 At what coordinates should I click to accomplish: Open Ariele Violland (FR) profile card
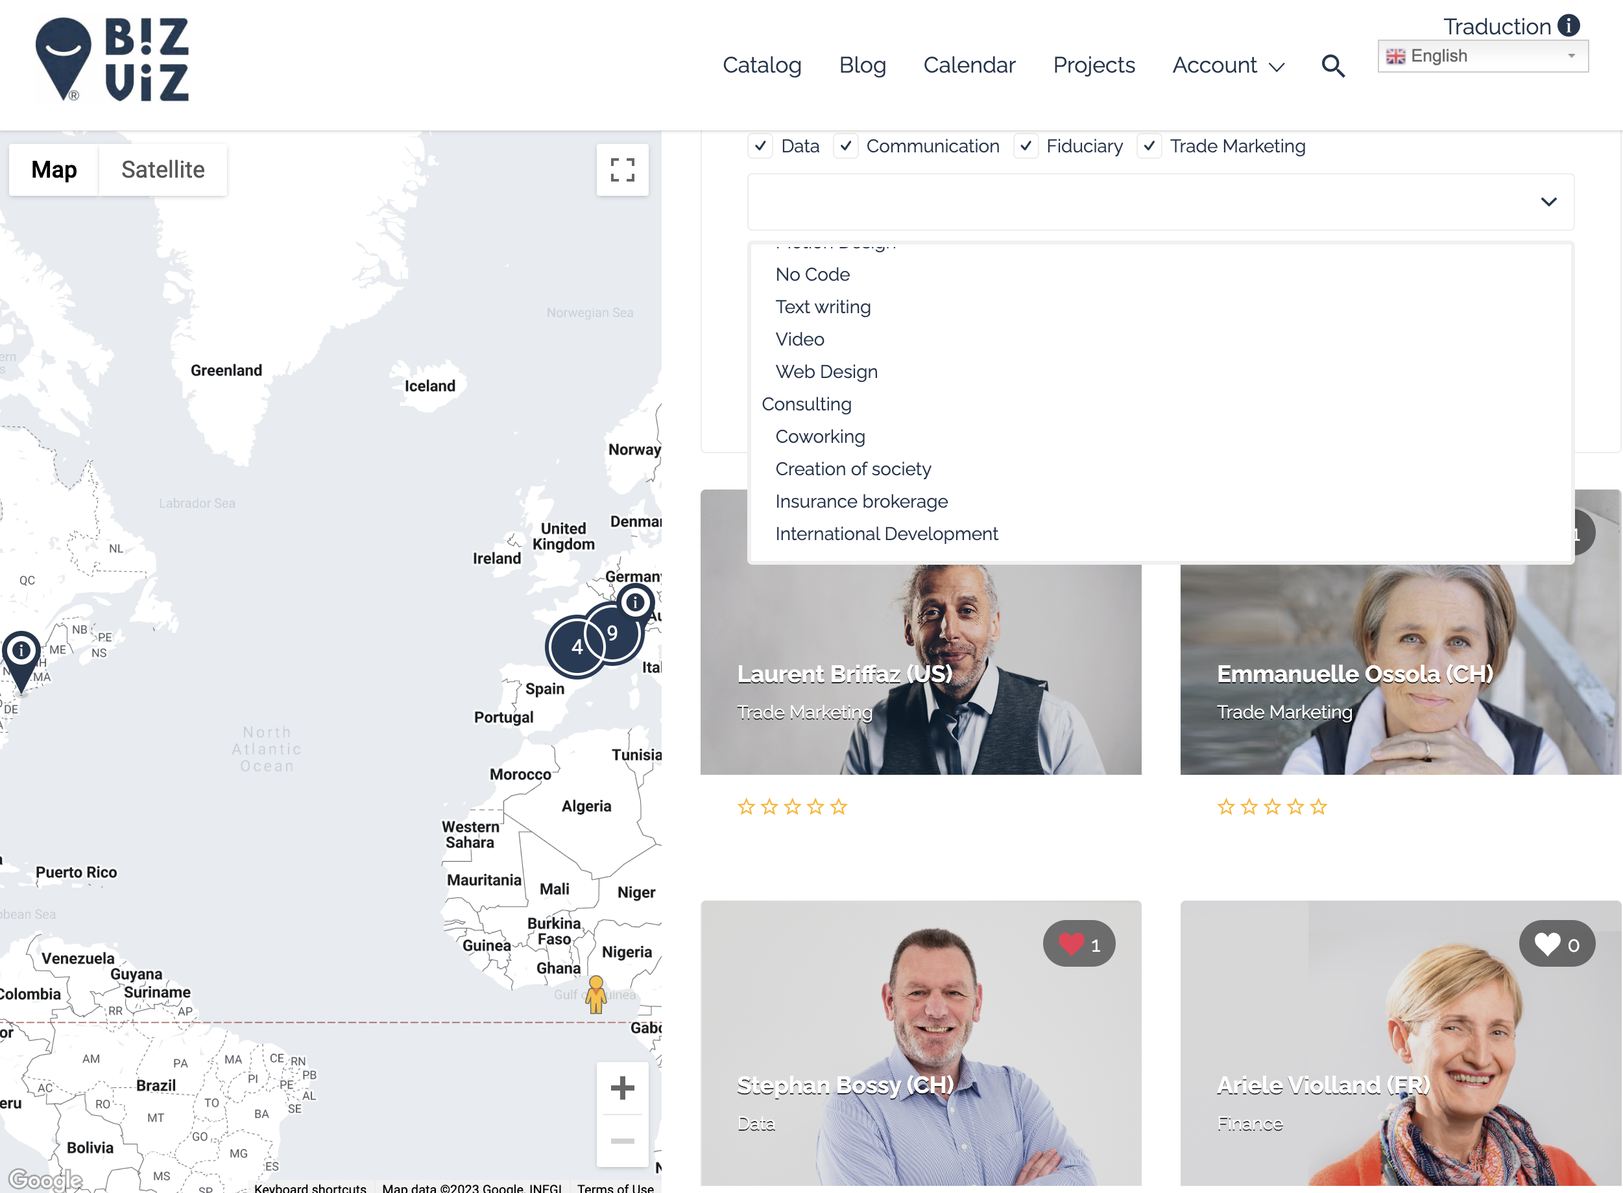[x=1401, y=1043]
